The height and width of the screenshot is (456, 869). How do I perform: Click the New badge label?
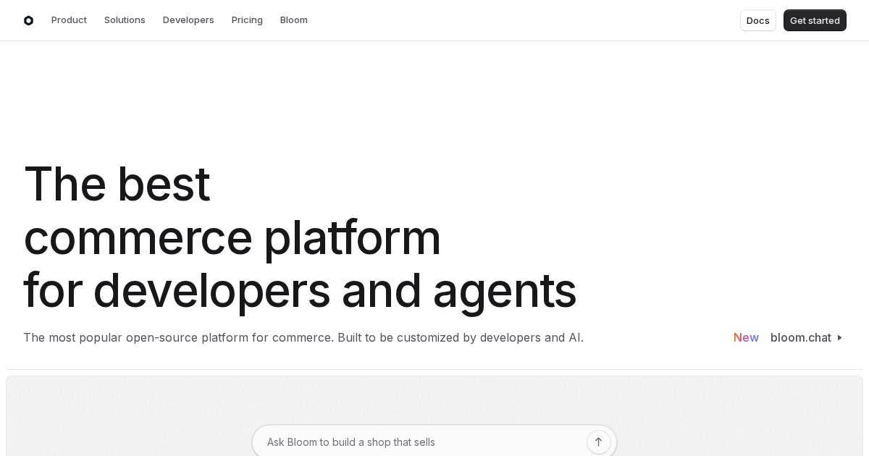(746, 338)
